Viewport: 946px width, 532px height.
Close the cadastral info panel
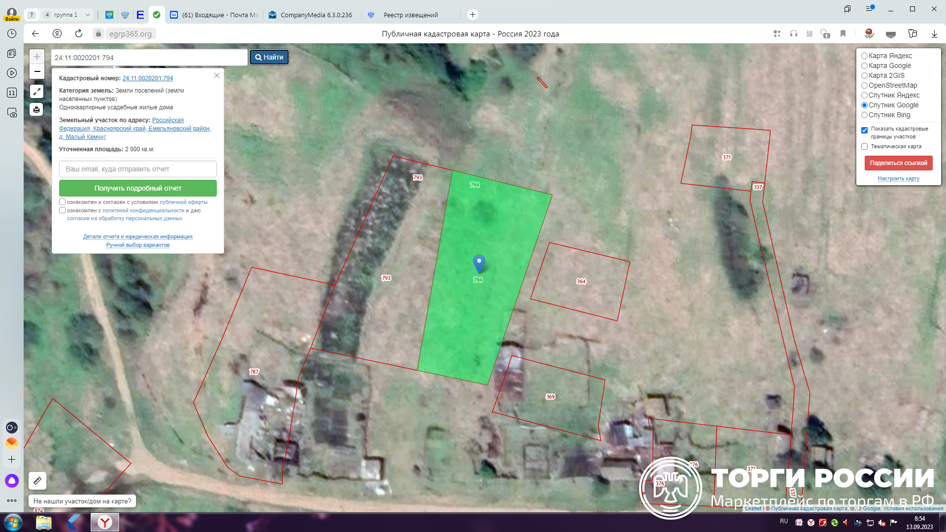coord(217,75)
